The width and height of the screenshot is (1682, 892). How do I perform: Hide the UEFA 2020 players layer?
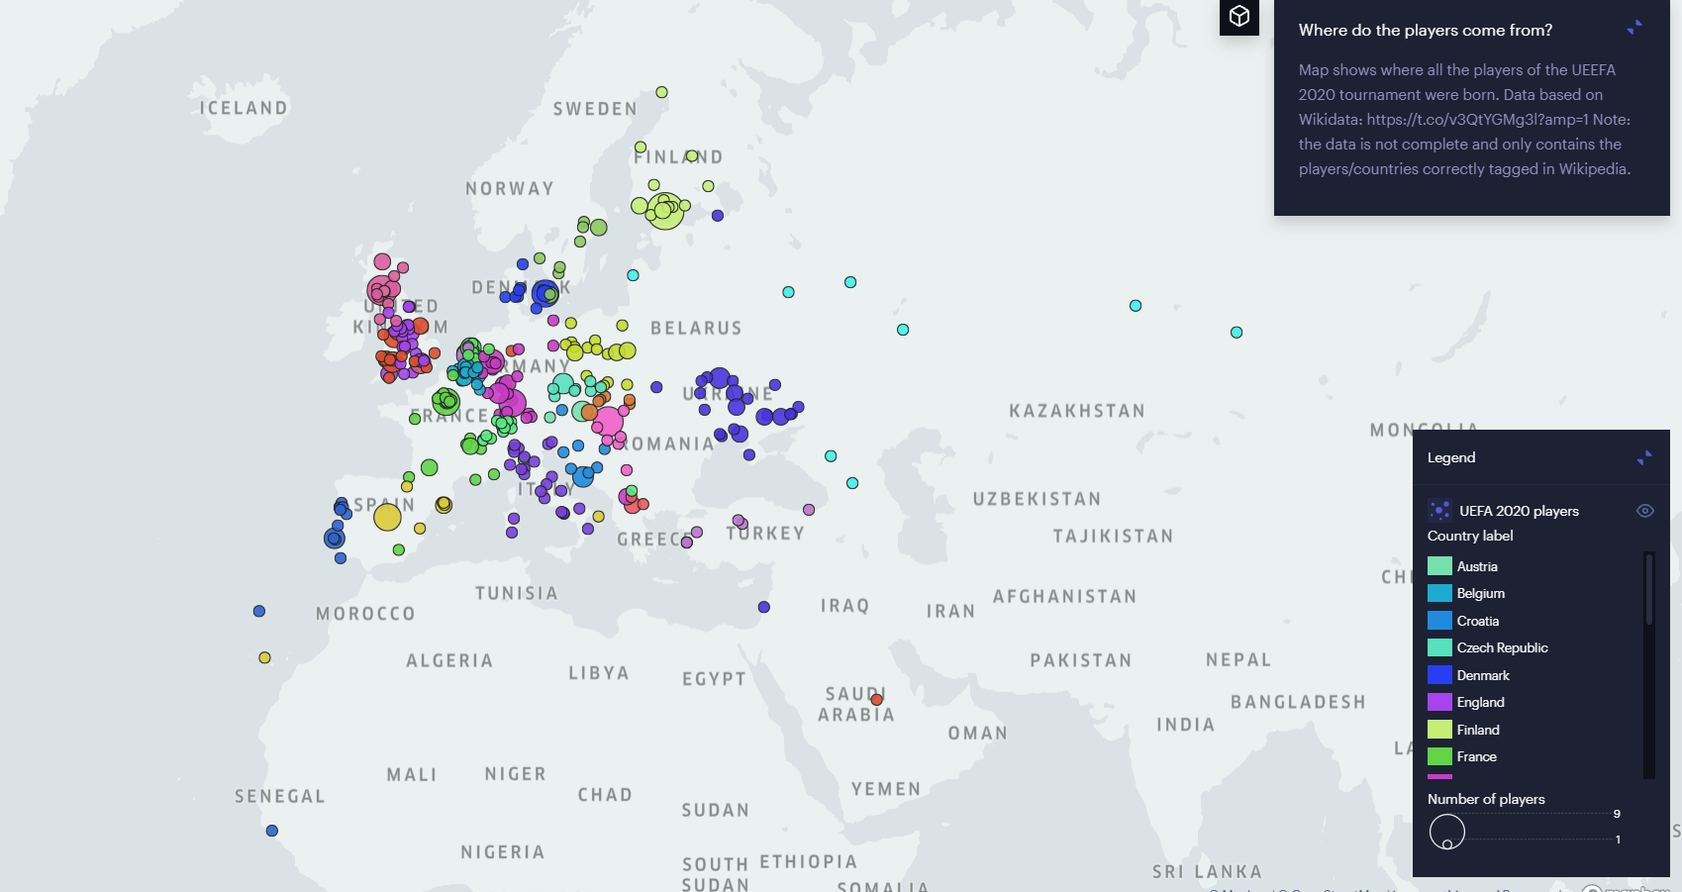1645,511
